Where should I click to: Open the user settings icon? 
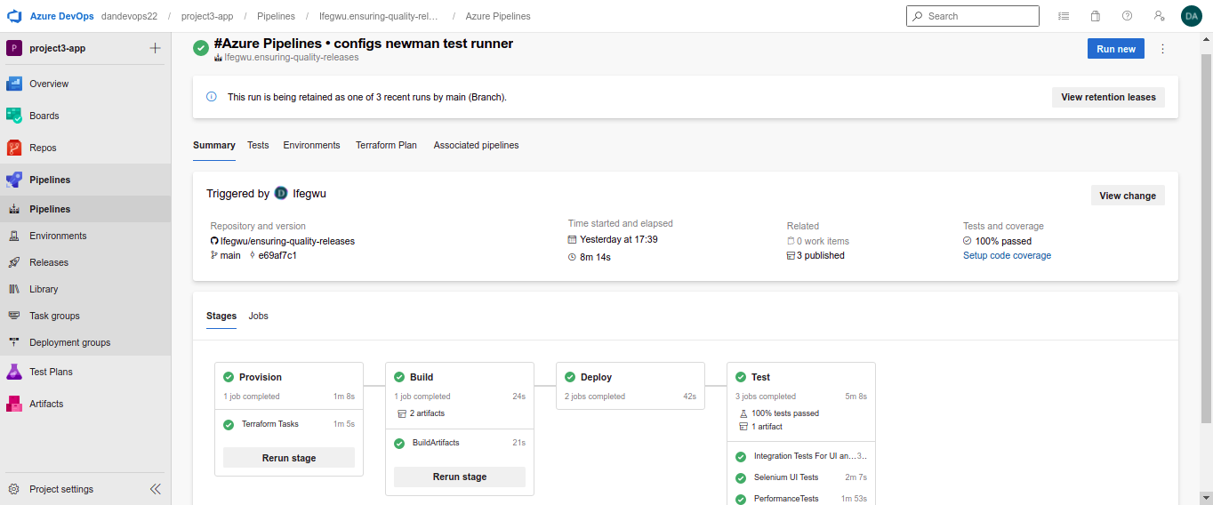coord(1159,16)
